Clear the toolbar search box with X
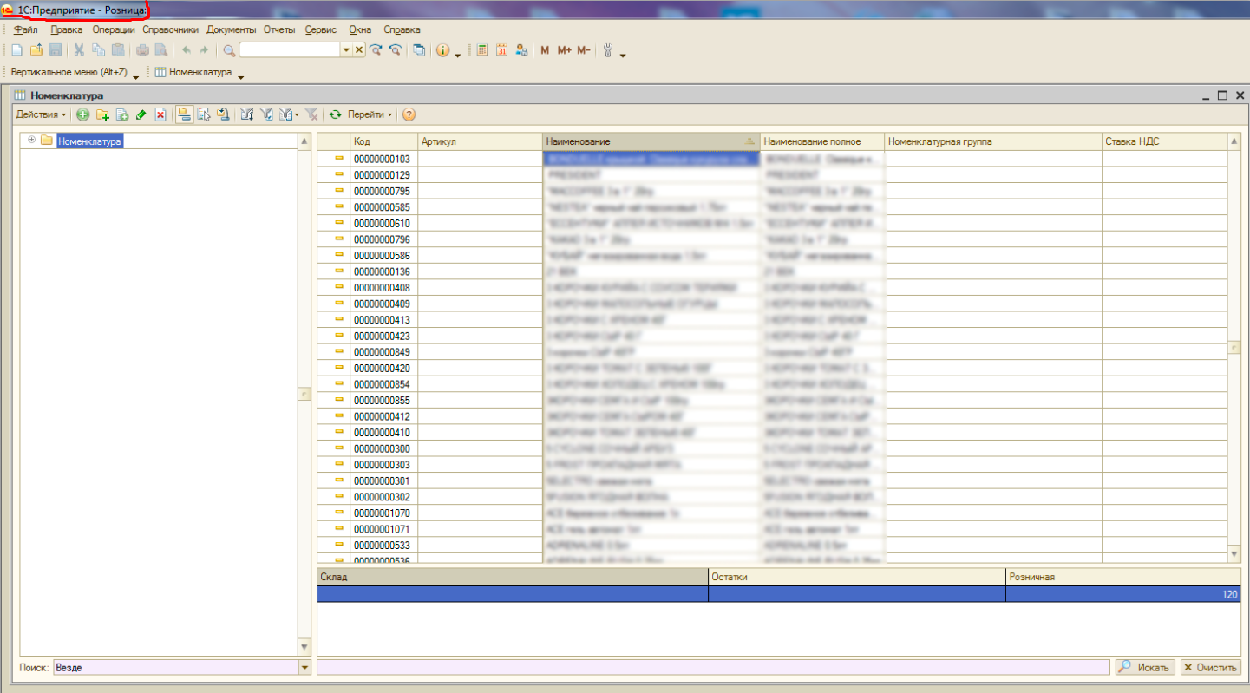The width and height of the screenshot is (1250, 693). click(359, 50)
